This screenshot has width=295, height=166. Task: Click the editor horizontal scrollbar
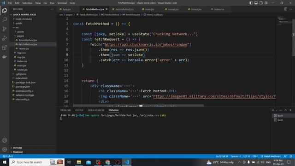(138, 106)
